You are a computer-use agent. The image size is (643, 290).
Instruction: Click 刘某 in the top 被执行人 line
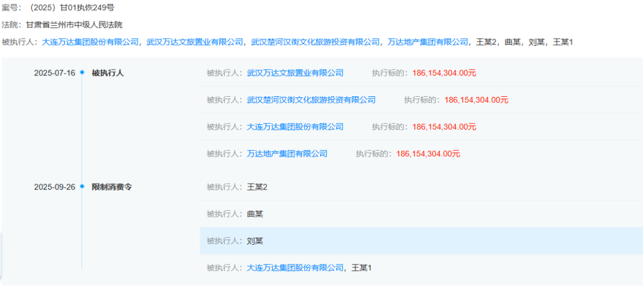coord(536,42)
